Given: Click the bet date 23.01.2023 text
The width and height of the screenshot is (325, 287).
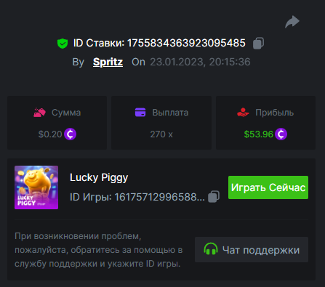Looking at the screenshot, I should (x=177, y=62).
